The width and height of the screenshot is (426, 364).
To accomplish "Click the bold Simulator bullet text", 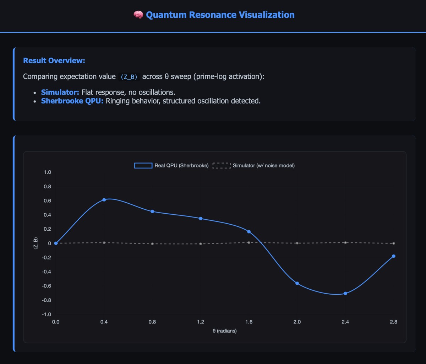I will pos(60,92).
